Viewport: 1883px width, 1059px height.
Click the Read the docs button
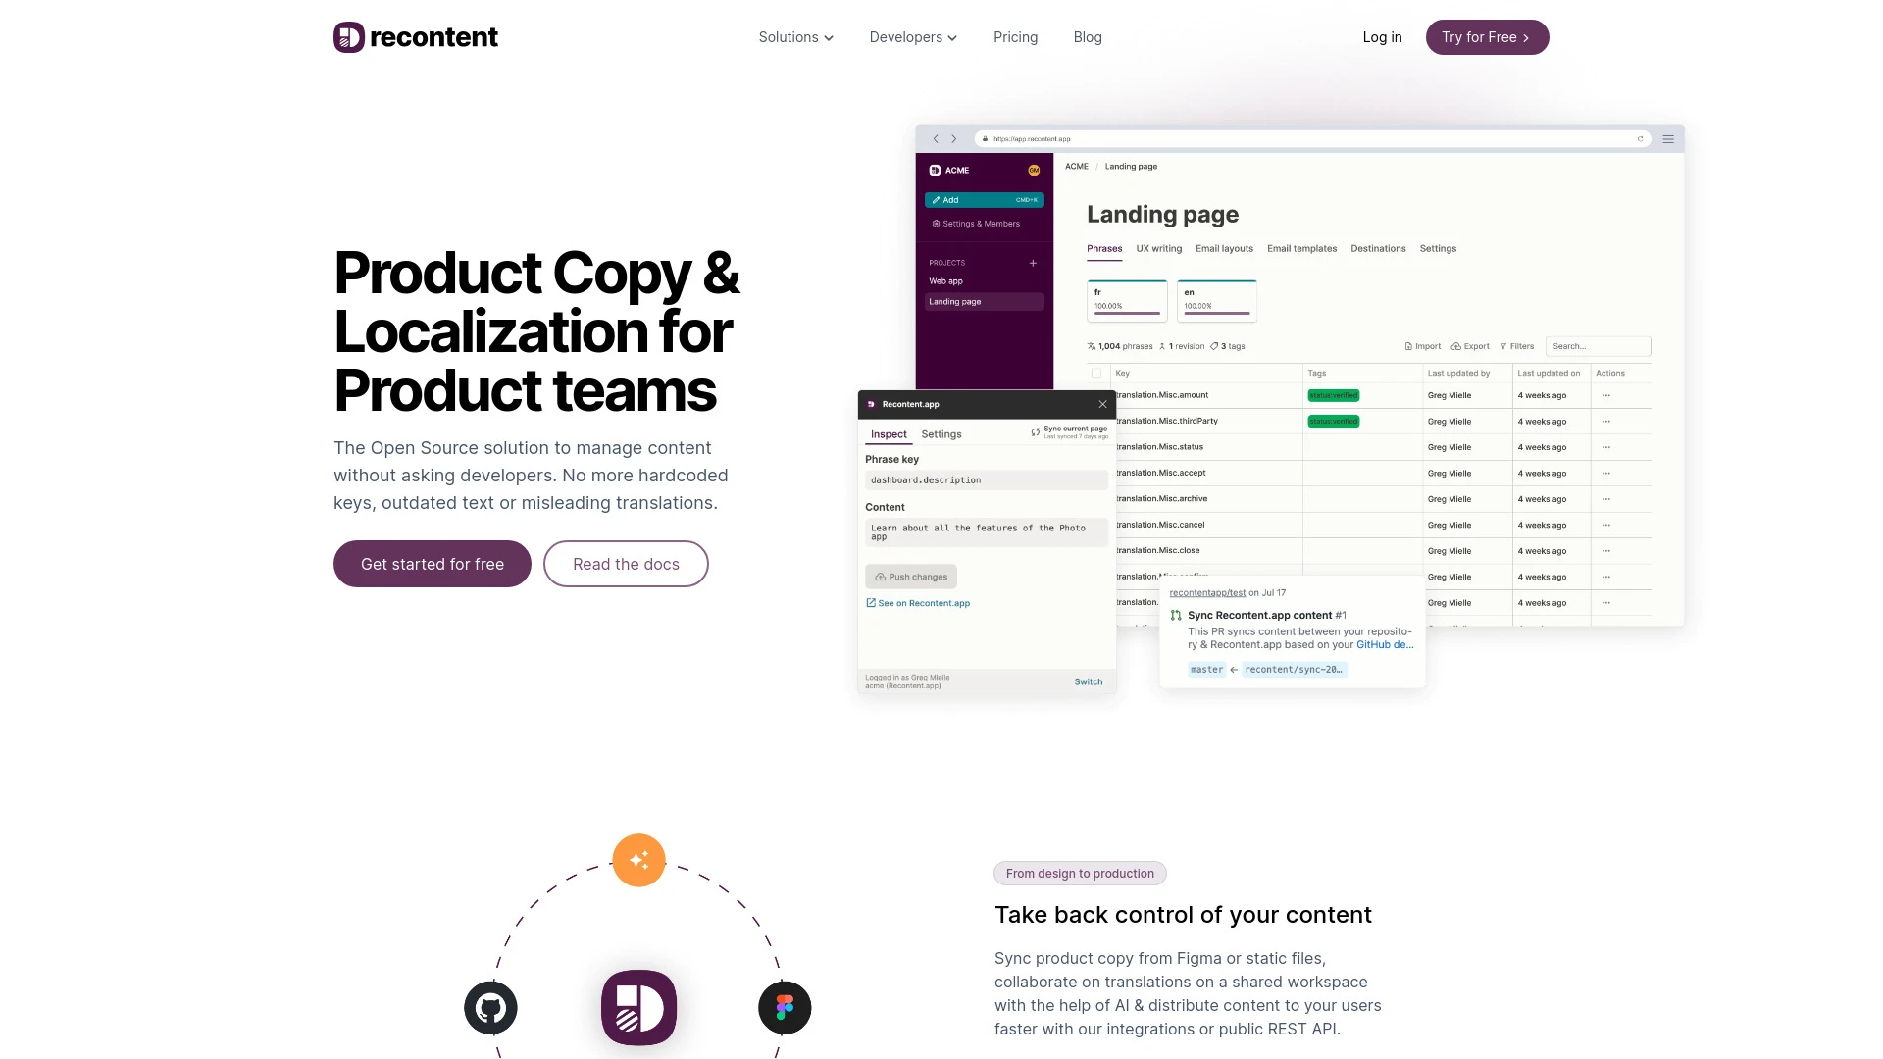click(x=625, y=564)
